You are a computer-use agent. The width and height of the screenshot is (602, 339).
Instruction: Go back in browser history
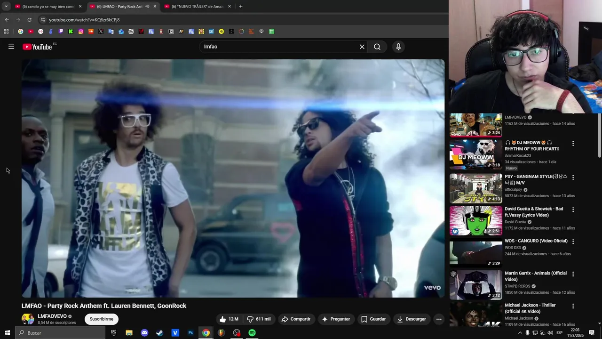tap(7, 20)
